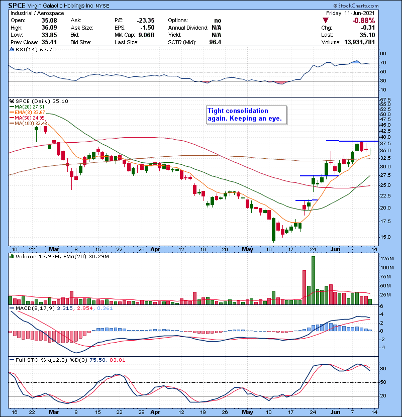Click the Volume 13.93M, EMA(20) 30.29M label
The height and width of the screenshot is (417, 402).
click(x=62, y=257)
